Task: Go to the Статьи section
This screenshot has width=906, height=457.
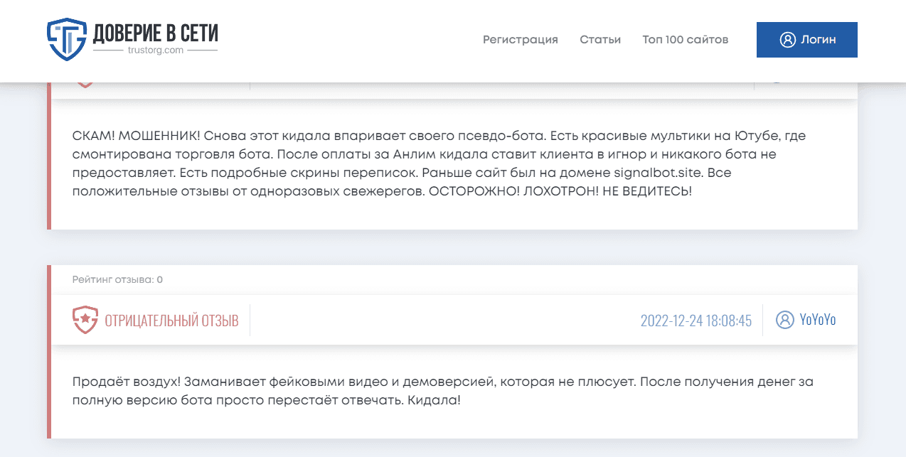Action: point(599,40)
